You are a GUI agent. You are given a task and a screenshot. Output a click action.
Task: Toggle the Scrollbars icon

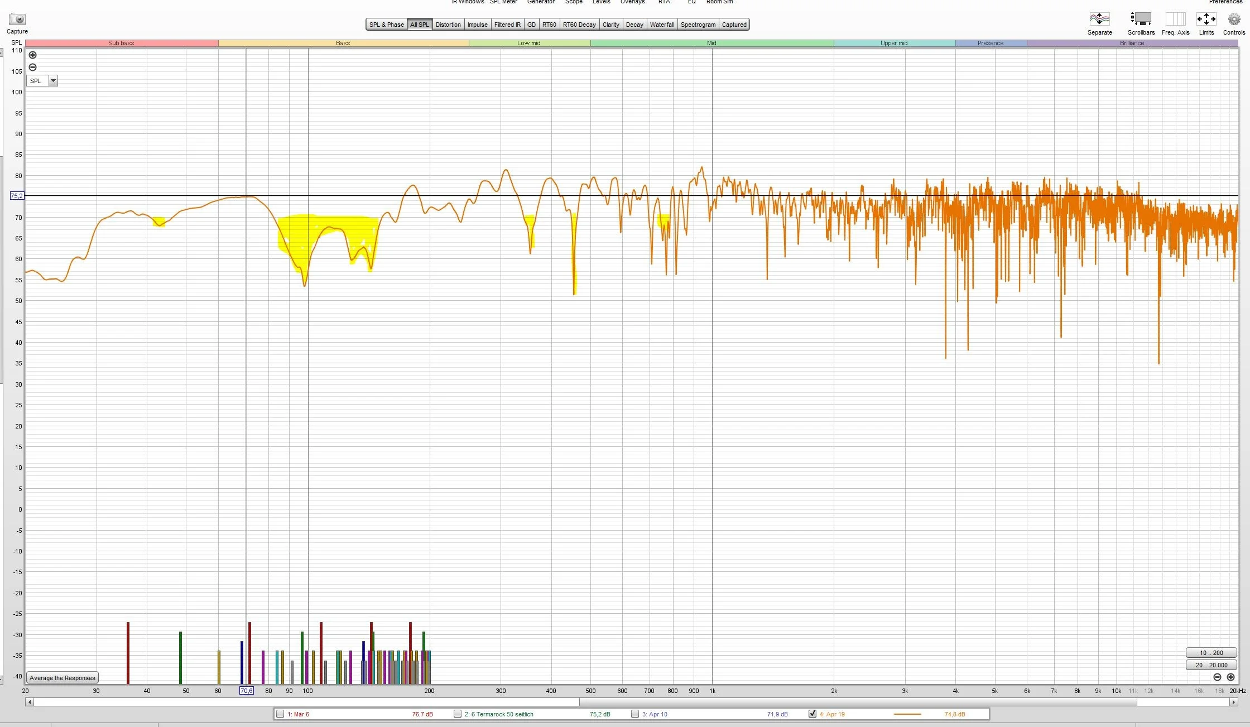[1141, 19]
